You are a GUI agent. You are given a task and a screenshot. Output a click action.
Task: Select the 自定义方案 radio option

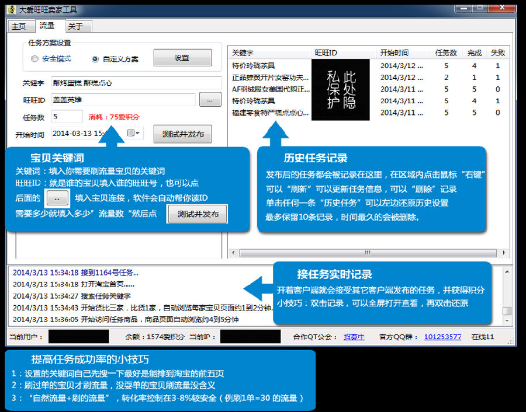pyautogui.click(x=95, y=59)
